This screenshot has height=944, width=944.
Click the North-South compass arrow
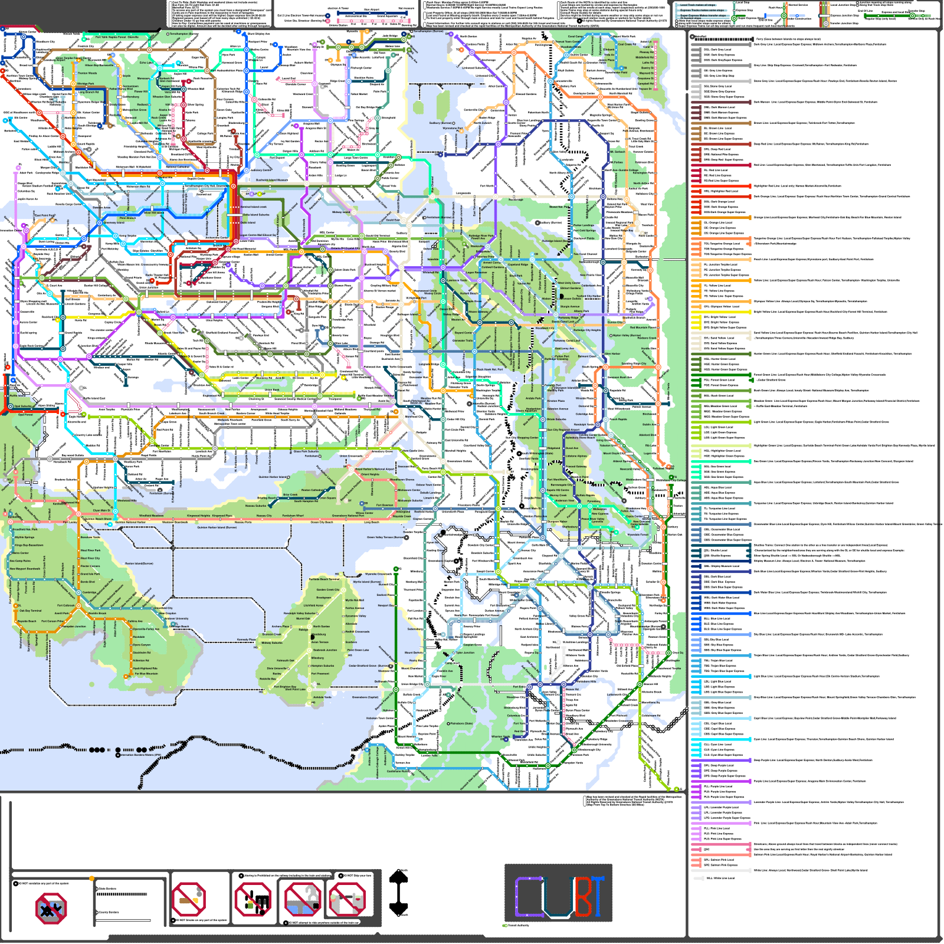[x=399, y=893]
